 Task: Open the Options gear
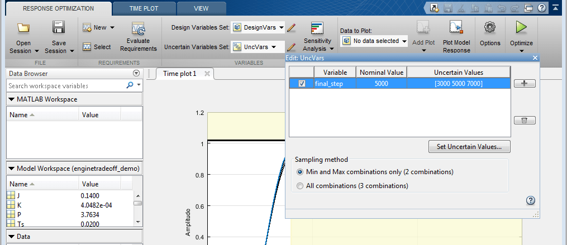click(490, 28)
